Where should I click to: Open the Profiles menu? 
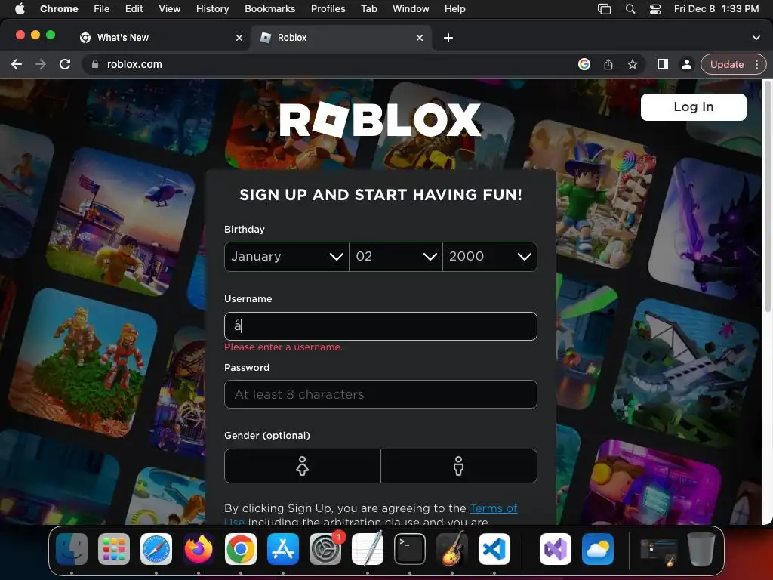(328, 8)
